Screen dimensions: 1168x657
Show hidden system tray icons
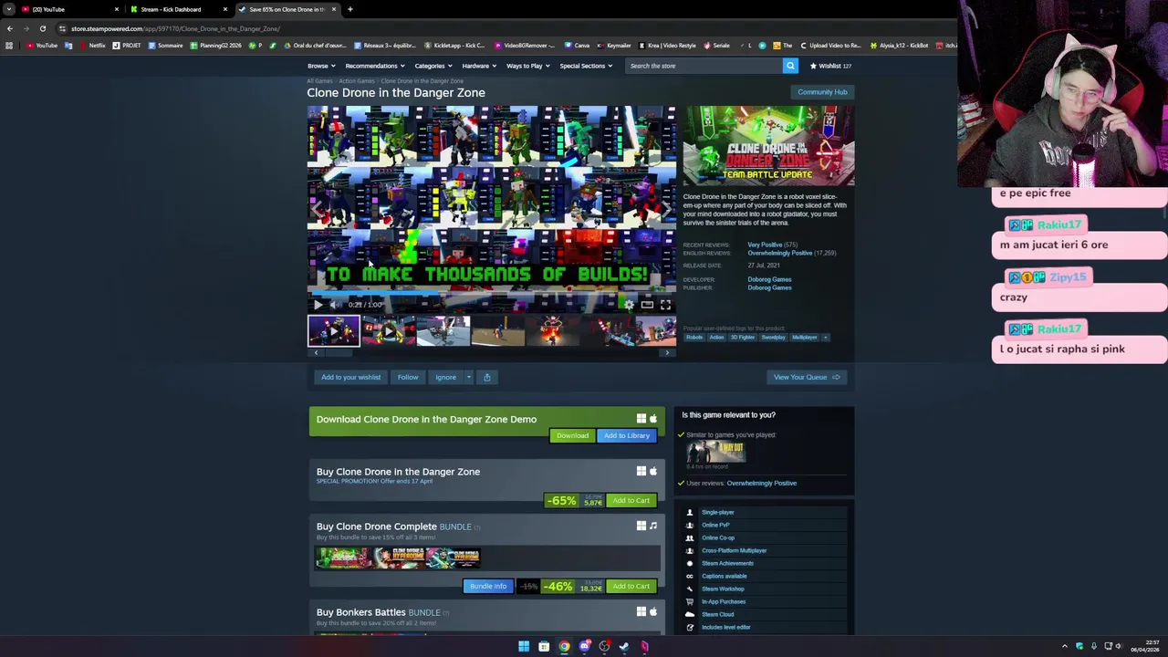(x=1064, y=646)
